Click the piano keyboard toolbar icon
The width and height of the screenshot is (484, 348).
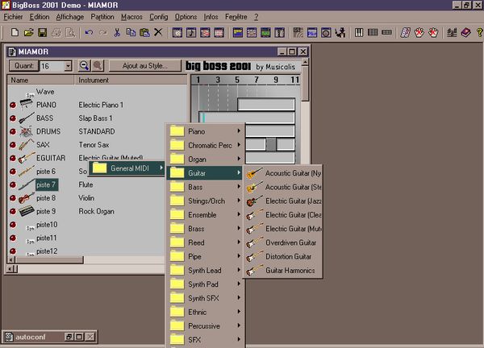coord(359,32)
